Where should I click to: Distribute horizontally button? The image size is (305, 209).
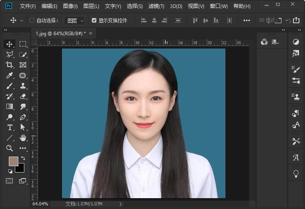(x=230, y=20)
